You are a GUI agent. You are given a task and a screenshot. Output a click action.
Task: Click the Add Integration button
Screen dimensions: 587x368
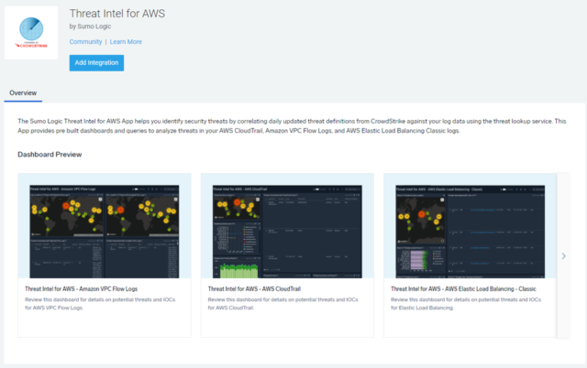(x=96, y=63)
